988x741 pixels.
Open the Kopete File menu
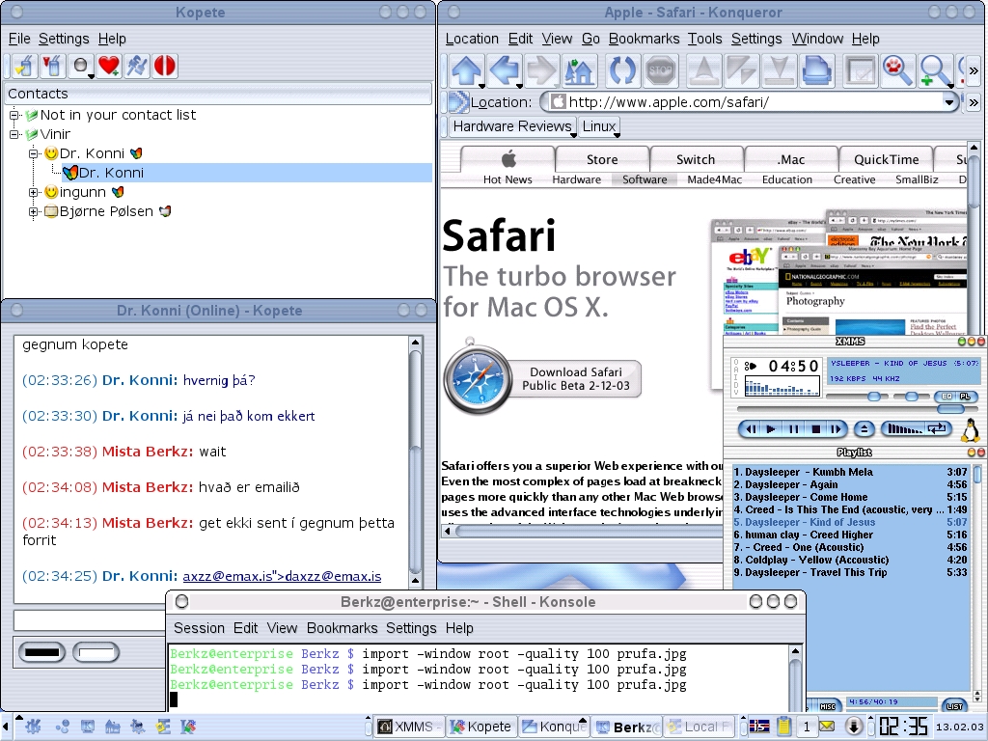pyautogui.click(x=19, y=39)
